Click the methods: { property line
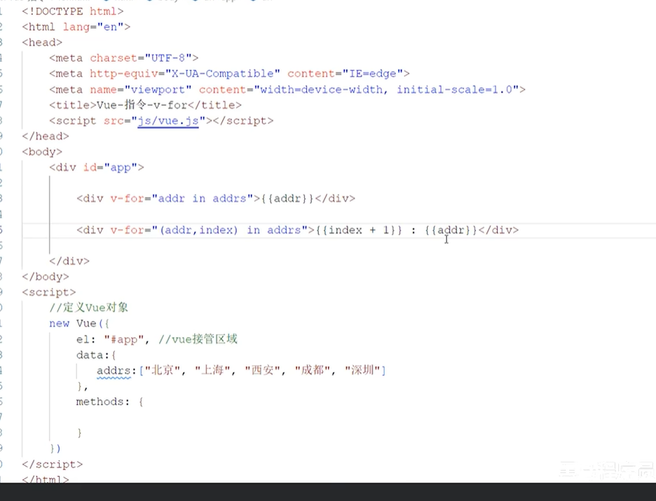The image size is (656, 501). [x=109, y=402]
